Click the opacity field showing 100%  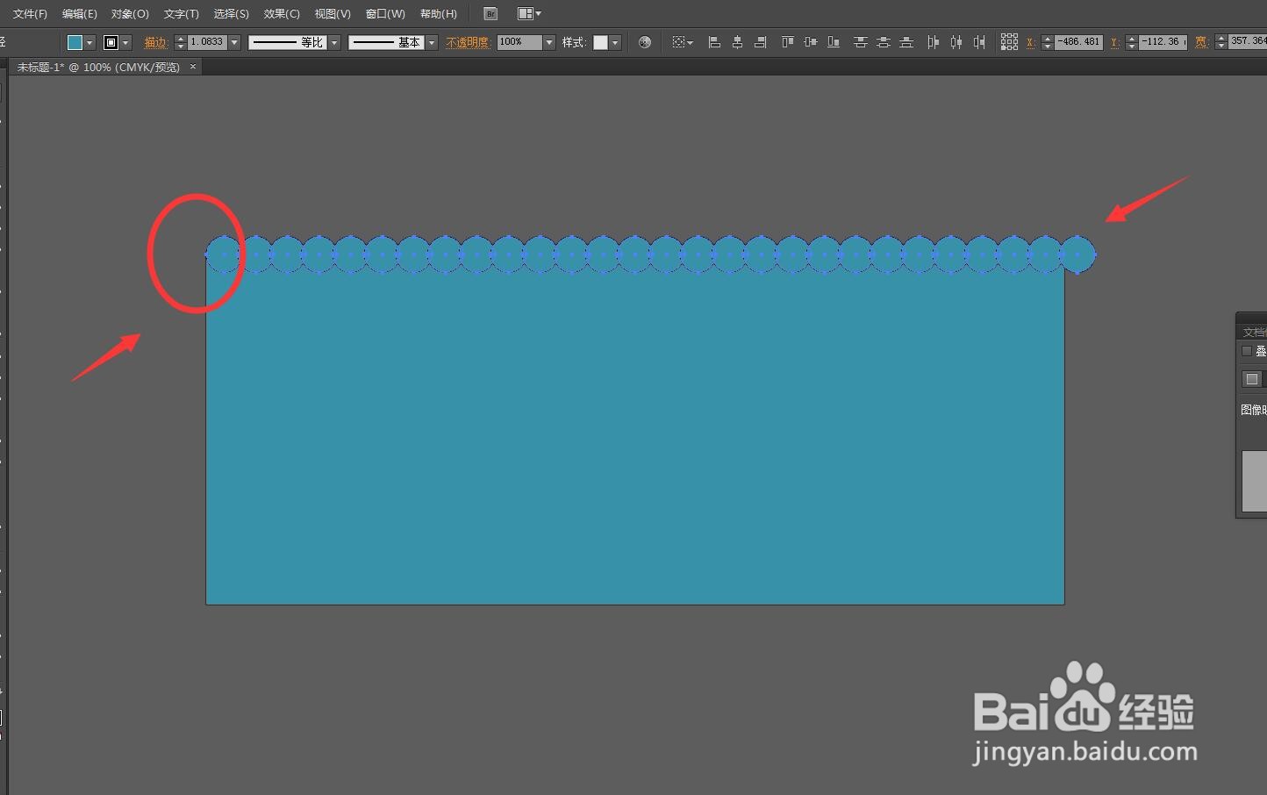(x=519, y=42)
